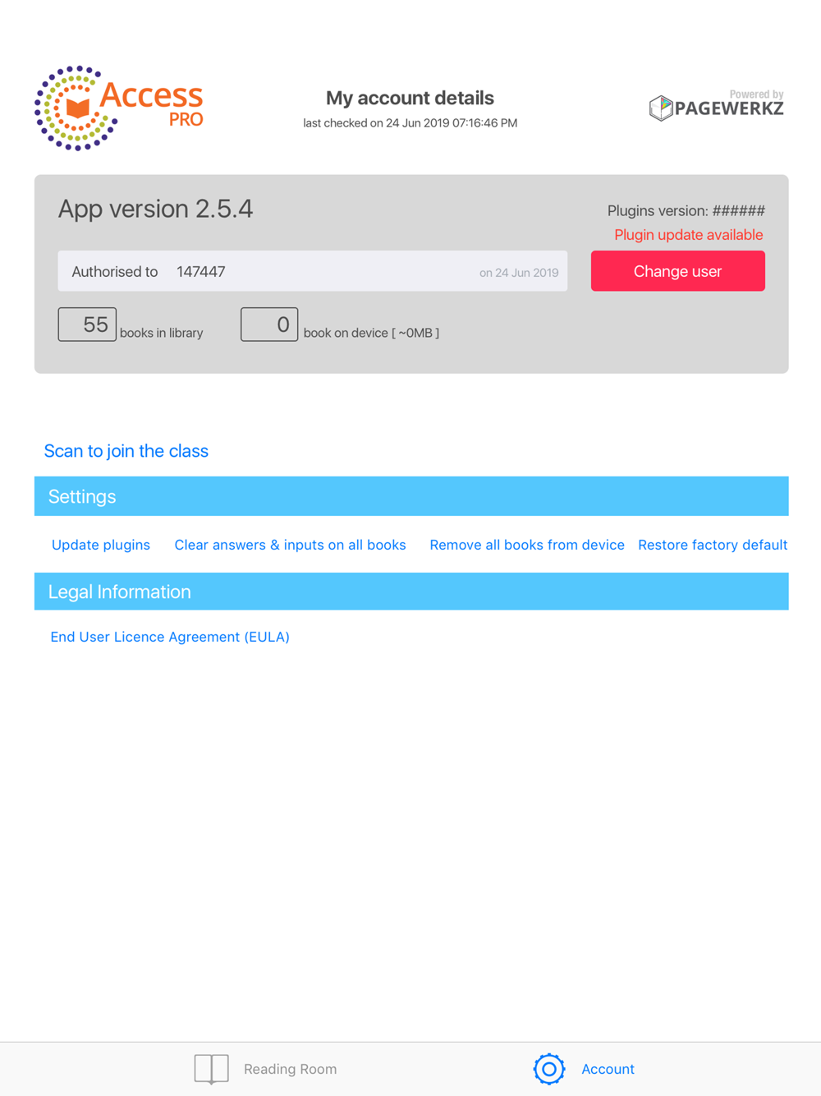Viewport: 821px width, 1096px height.
Task: Choose Restore factory default
Action: (x=713, y=545)
